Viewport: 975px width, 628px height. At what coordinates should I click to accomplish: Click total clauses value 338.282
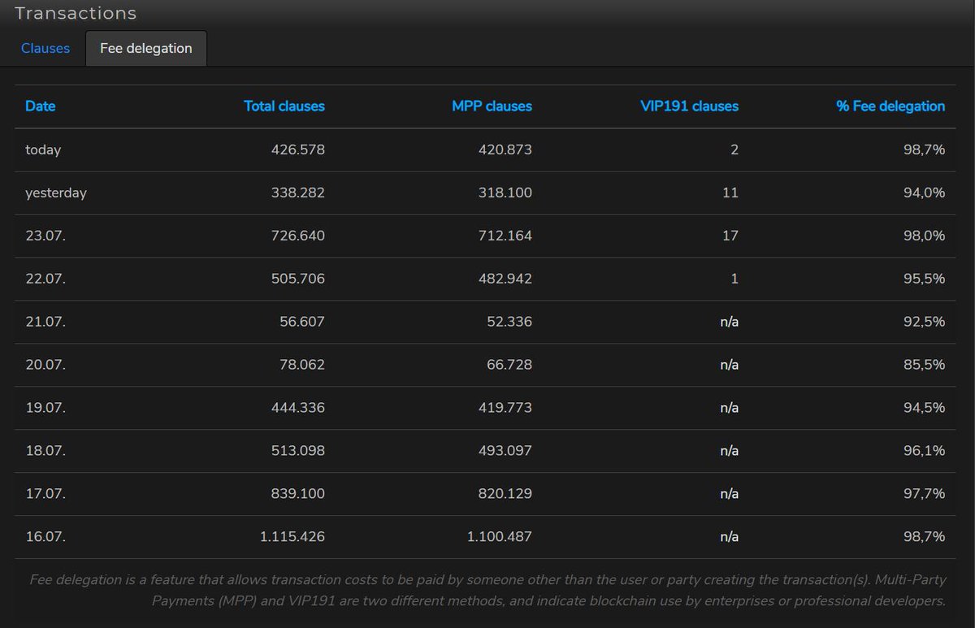298,193
